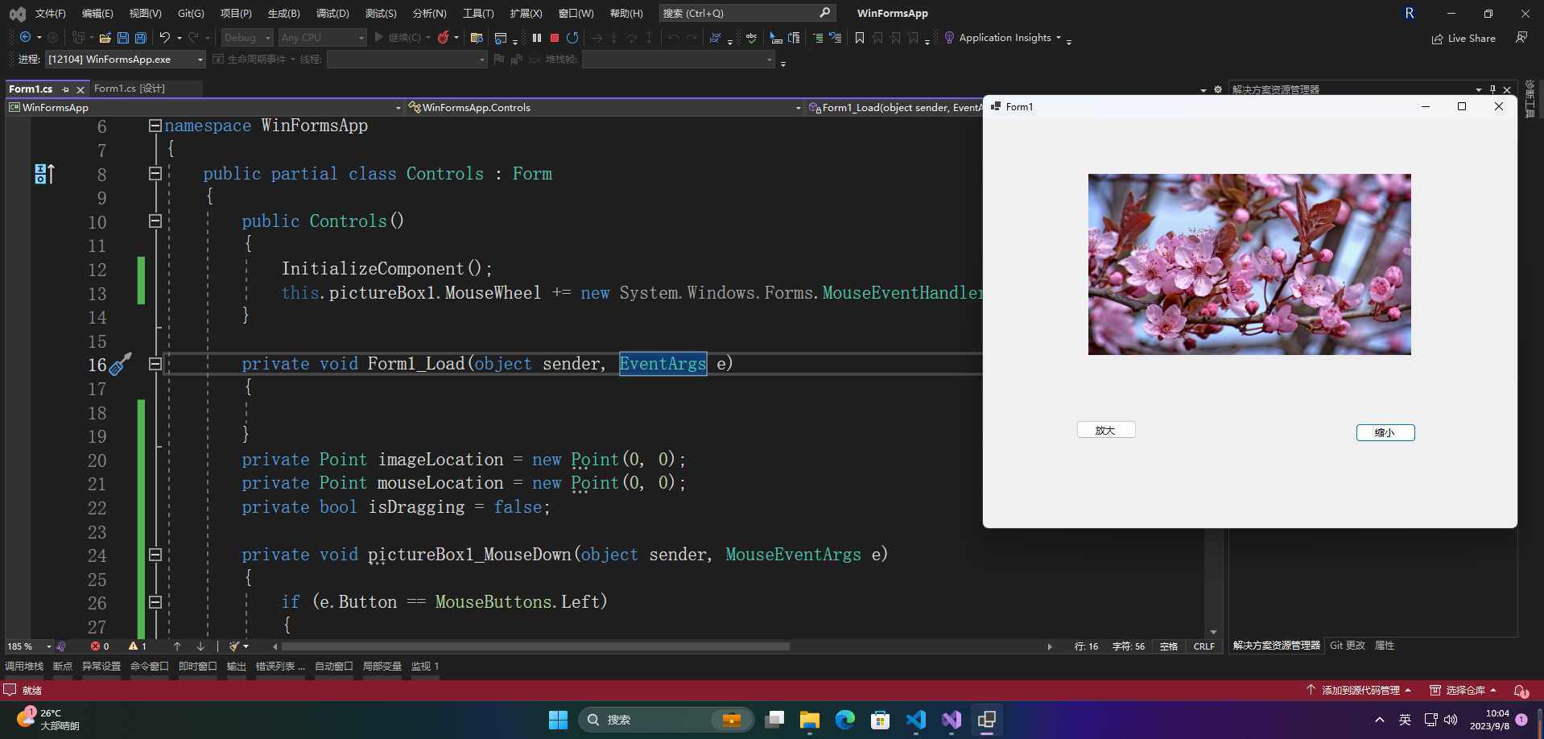Collapse the namespace WinFormsApp block
This screenshot has width=1544, height=739.
[x=155, y=126]
